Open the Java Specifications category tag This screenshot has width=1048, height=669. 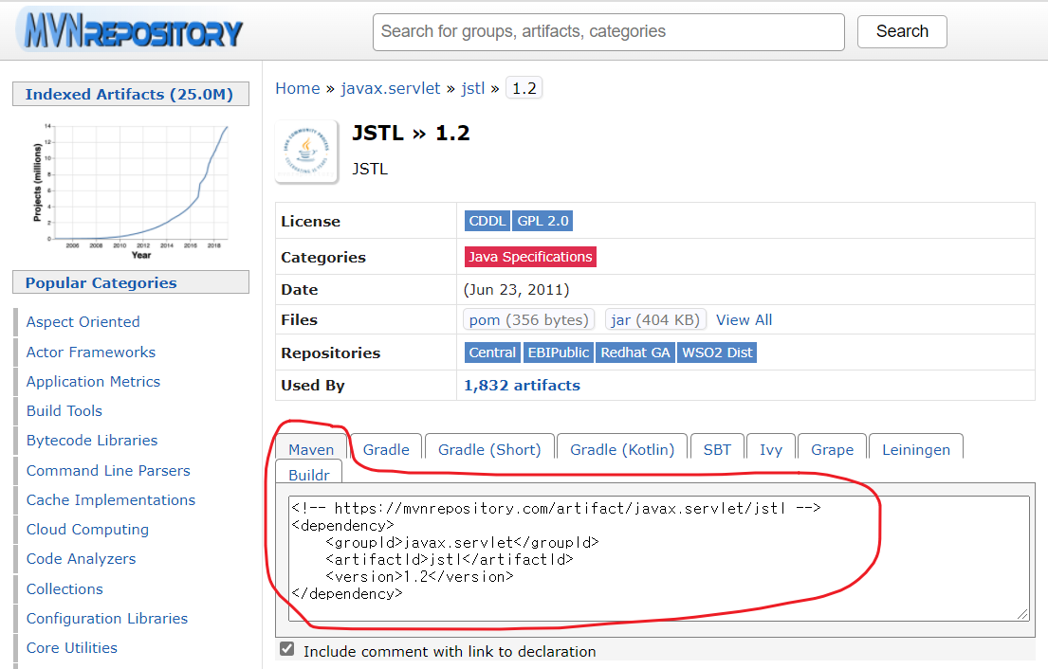click(x=530, y=257)
